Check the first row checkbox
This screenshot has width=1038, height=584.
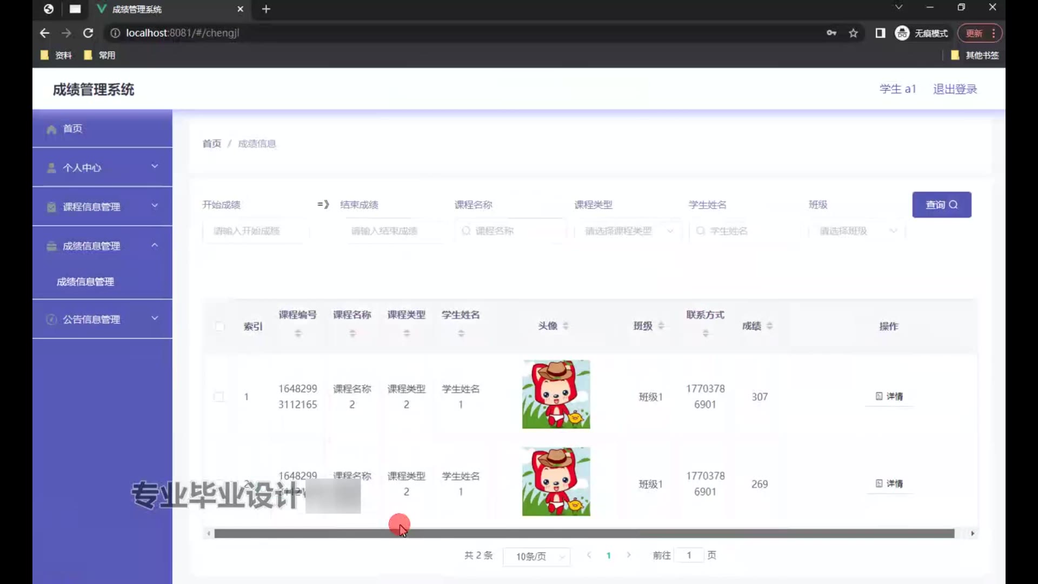tap(219, 397)
